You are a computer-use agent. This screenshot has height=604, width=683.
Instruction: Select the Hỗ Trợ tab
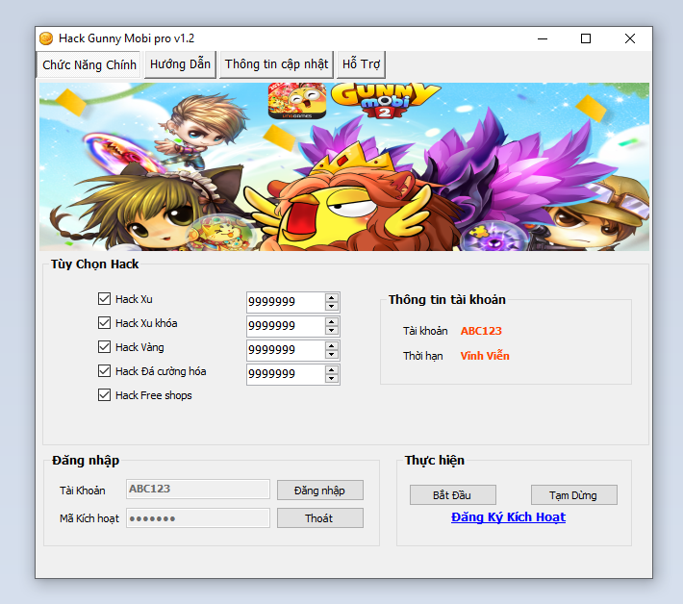362,64
